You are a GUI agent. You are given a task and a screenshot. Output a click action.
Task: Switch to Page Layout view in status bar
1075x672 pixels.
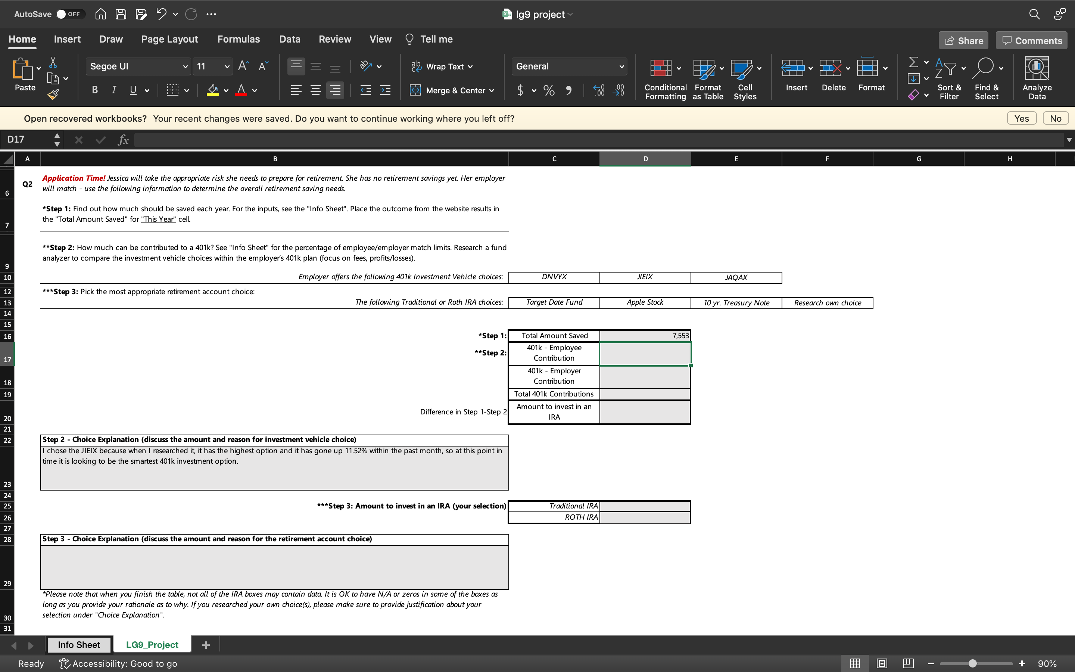coord(882,663)
